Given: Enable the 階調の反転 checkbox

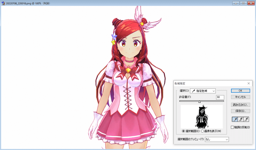Looking at the screenshot, I should [233, 128].
